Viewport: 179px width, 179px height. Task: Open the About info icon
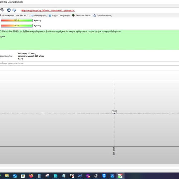pyautogui.click(x=14, y=10)
